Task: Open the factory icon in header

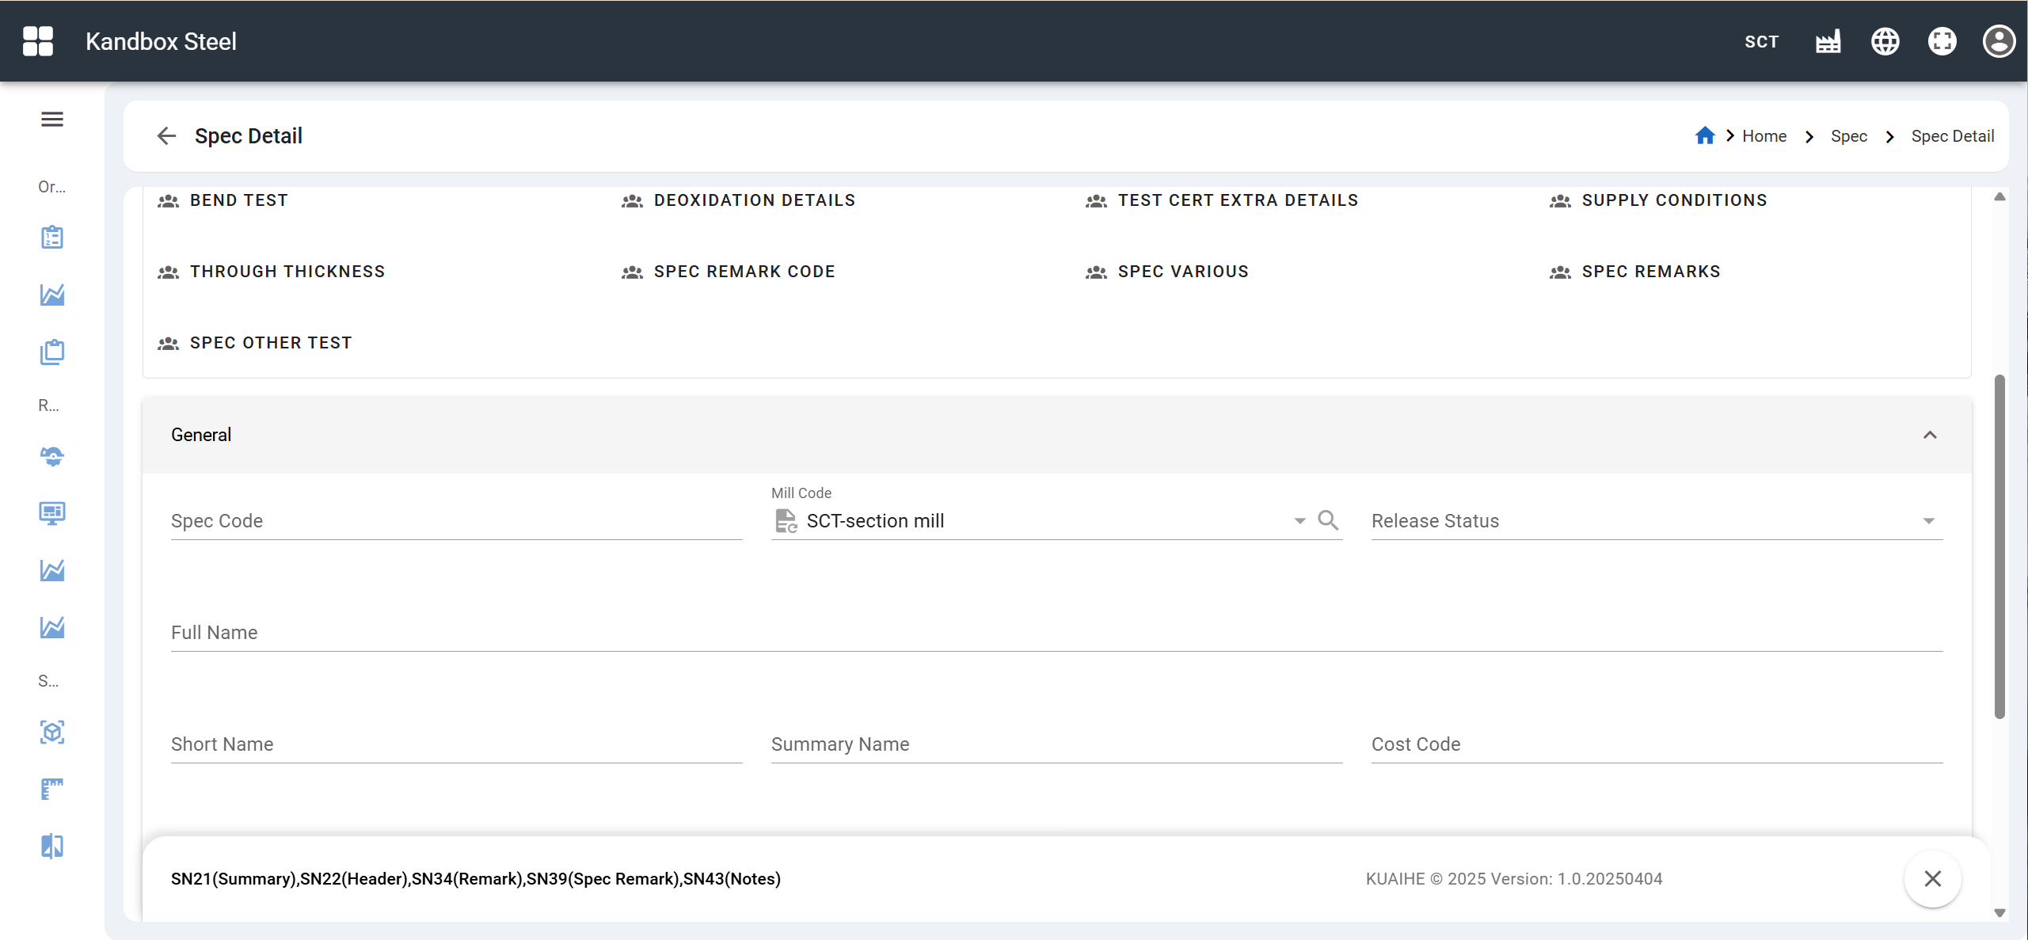Action: pyautogui.click(x=1828, y=41)
